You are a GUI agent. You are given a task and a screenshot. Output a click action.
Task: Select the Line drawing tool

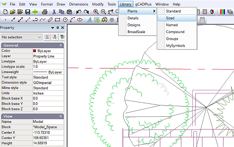point(28,20)
